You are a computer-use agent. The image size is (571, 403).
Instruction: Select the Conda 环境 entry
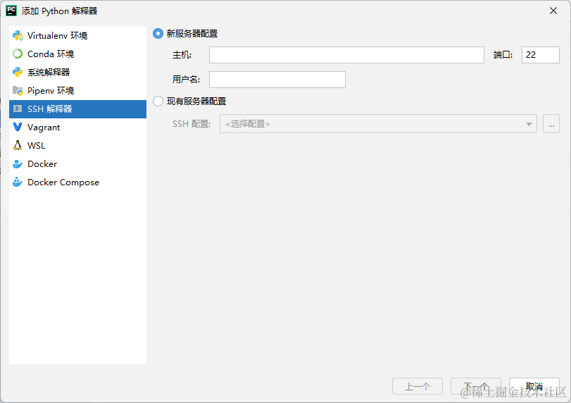[x=77, y=54]
